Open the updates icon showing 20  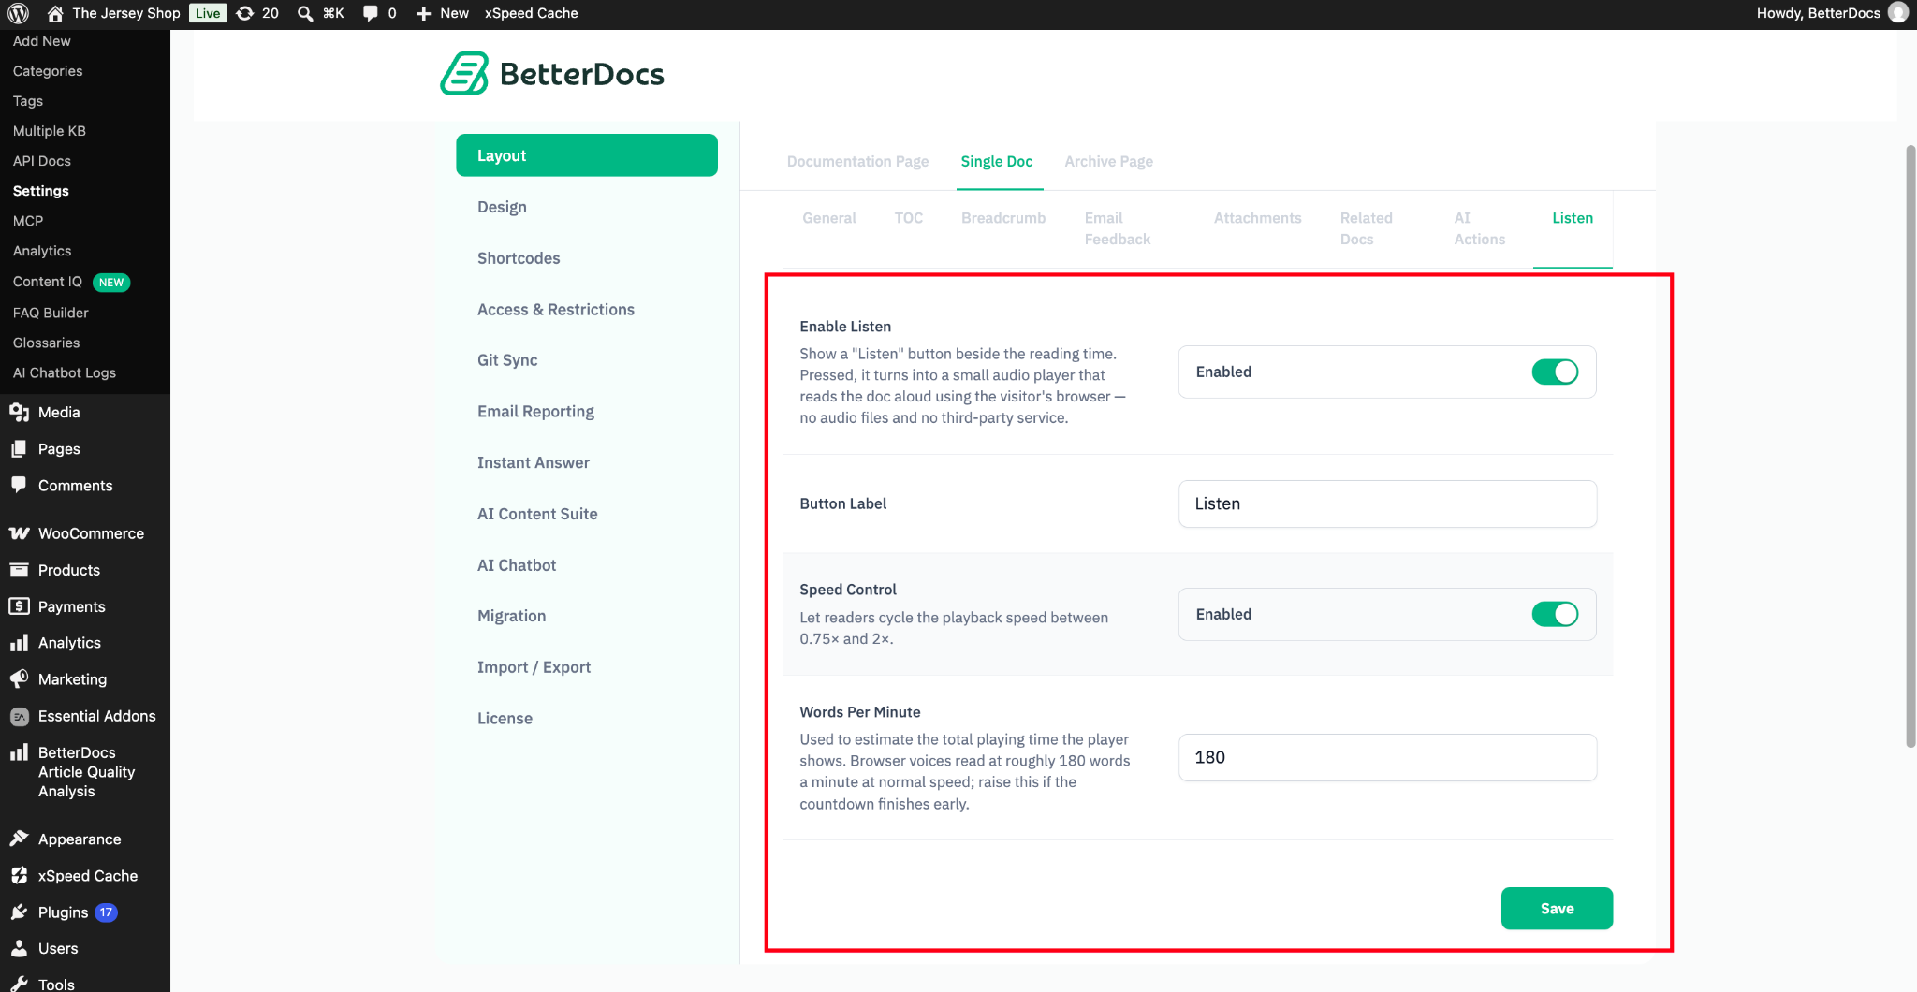[245, 13]
